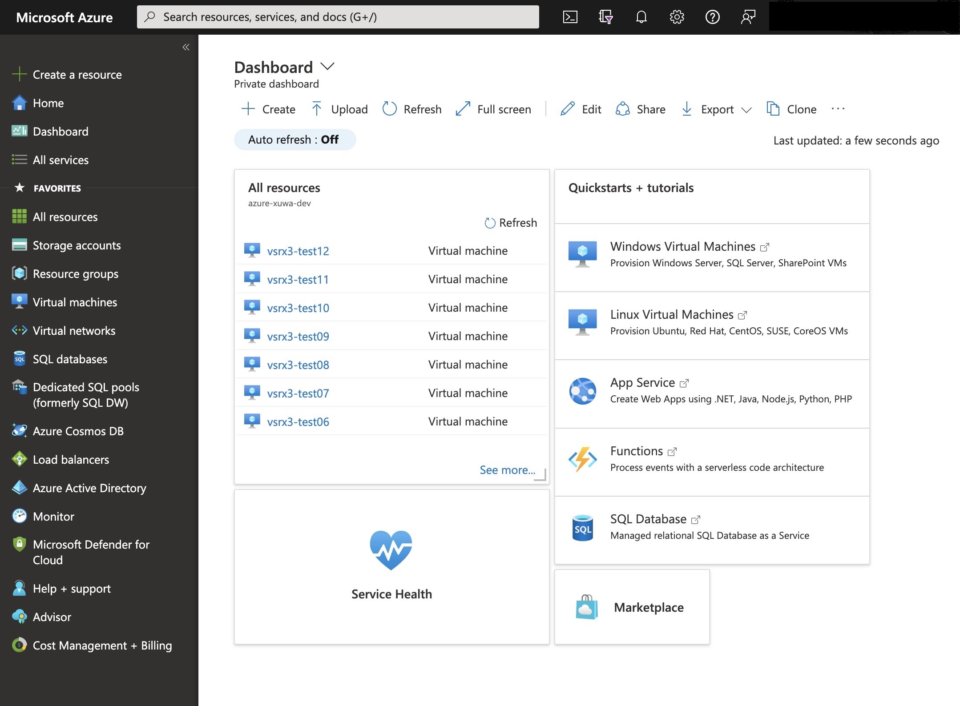Open the Cloud Shell icon
The height and width of the screenshot is (706, 960).
[x=570, y=17]
